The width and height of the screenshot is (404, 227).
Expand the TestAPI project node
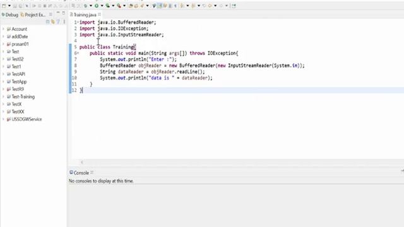pos(3,74)
